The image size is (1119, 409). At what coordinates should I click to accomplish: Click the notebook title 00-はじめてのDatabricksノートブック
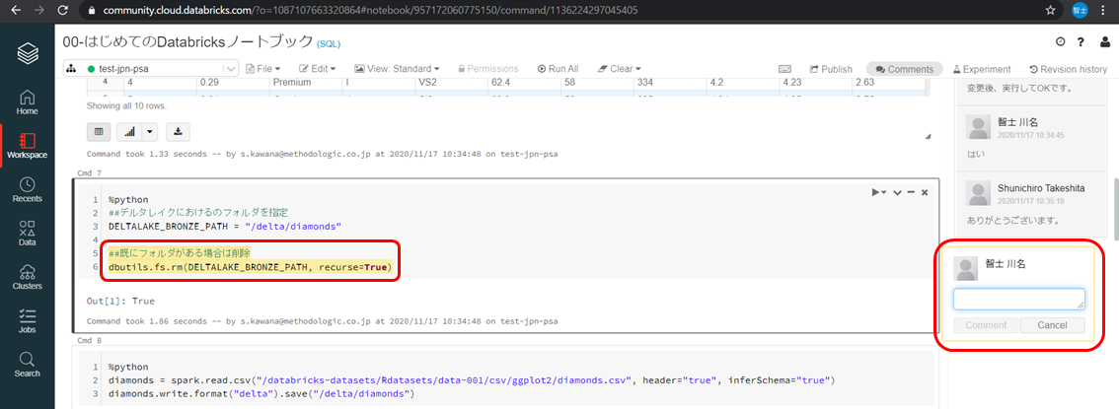click(188, 41)
